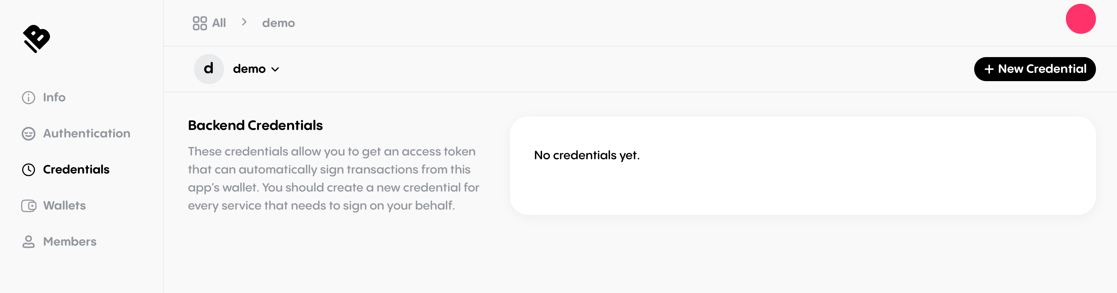1117x293 pixels.
Task: Click the Members person icon
Action: click(x=29, y=242)
